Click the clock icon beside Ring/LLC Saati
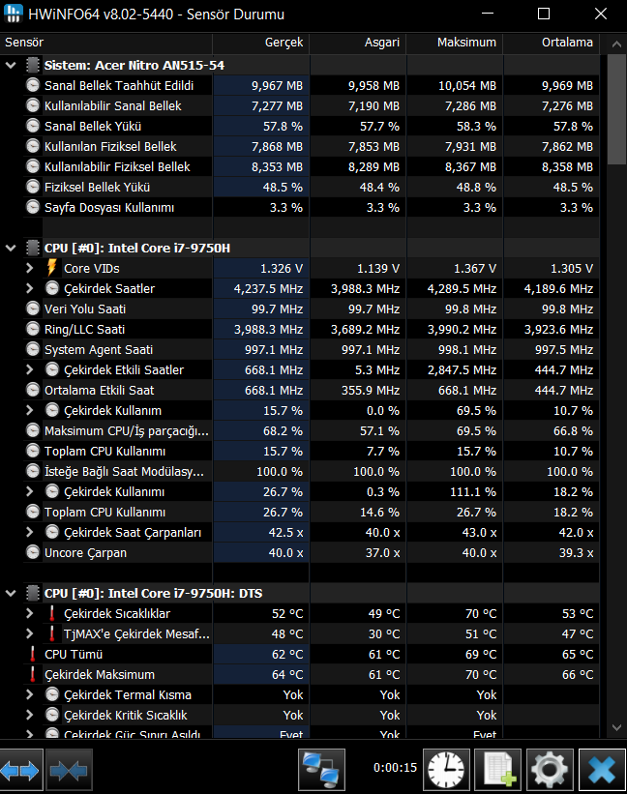This screenshot has width=627, height=794. pos(33,329)
